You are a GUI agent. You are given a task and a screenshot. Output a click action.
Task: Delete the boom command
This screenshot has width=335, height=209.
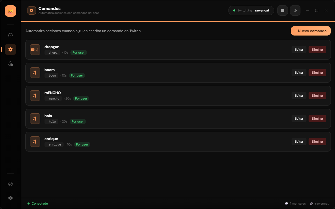317,73
